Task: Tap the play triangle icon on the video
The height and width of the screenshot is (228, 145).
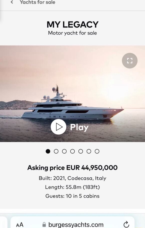Action: pos(58,127)
